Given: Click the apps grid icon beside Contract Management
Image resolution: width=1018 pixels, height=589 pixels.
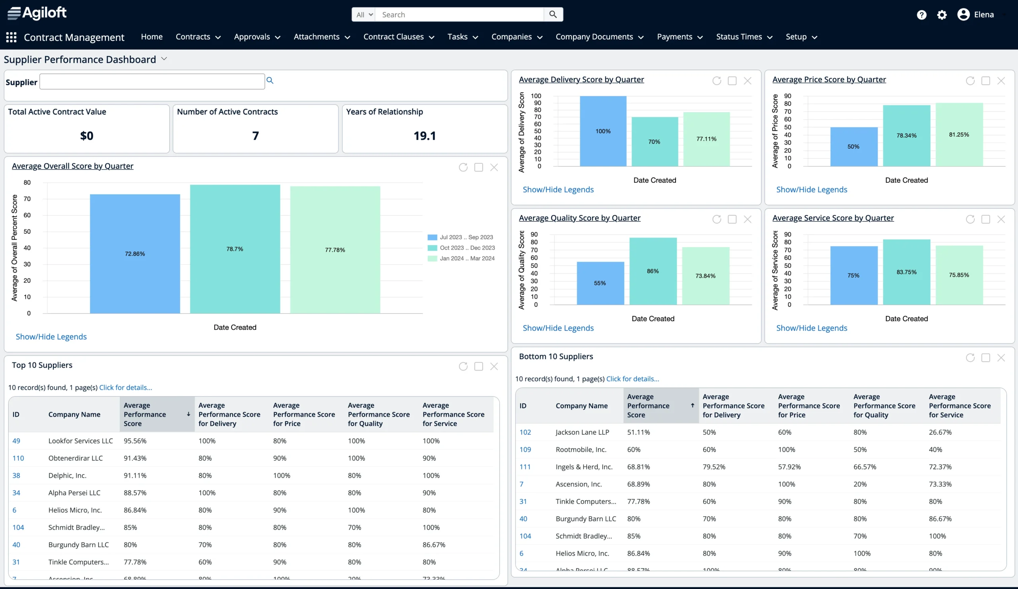Looking at the screenshot, I should pyautogui.click(x=11, y=37).
